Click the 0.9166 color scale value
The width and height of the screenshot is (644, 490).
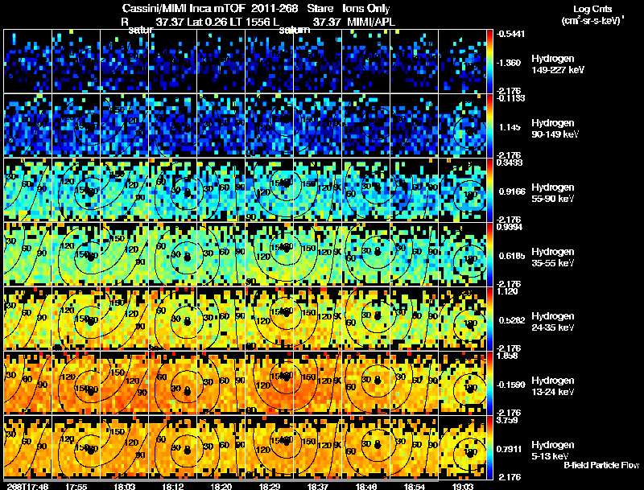[x=512, y=191]
